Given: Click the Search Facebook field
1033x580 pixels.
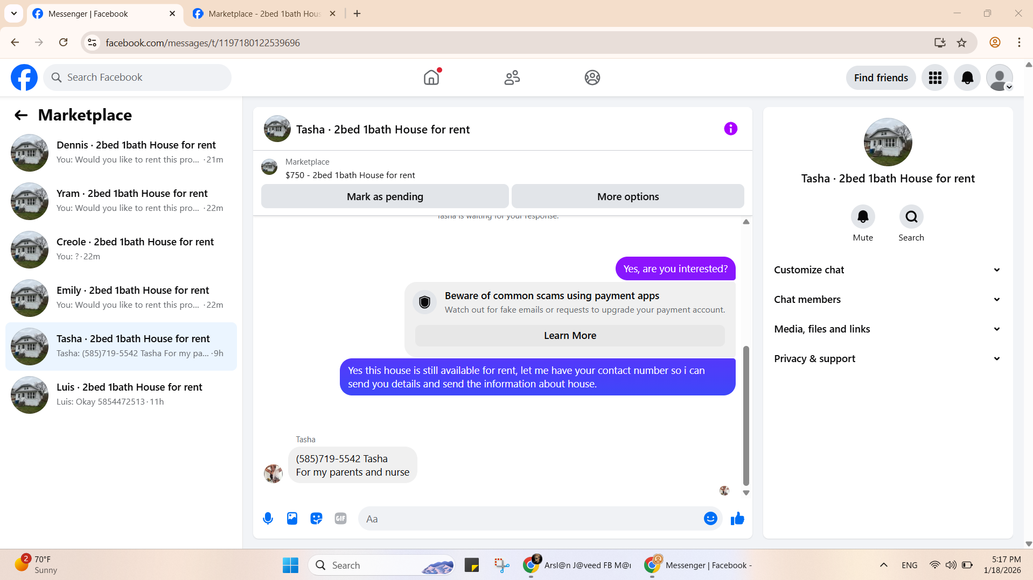Looking at the screenshot, I should pyautogui.click(x=137, y=77).
